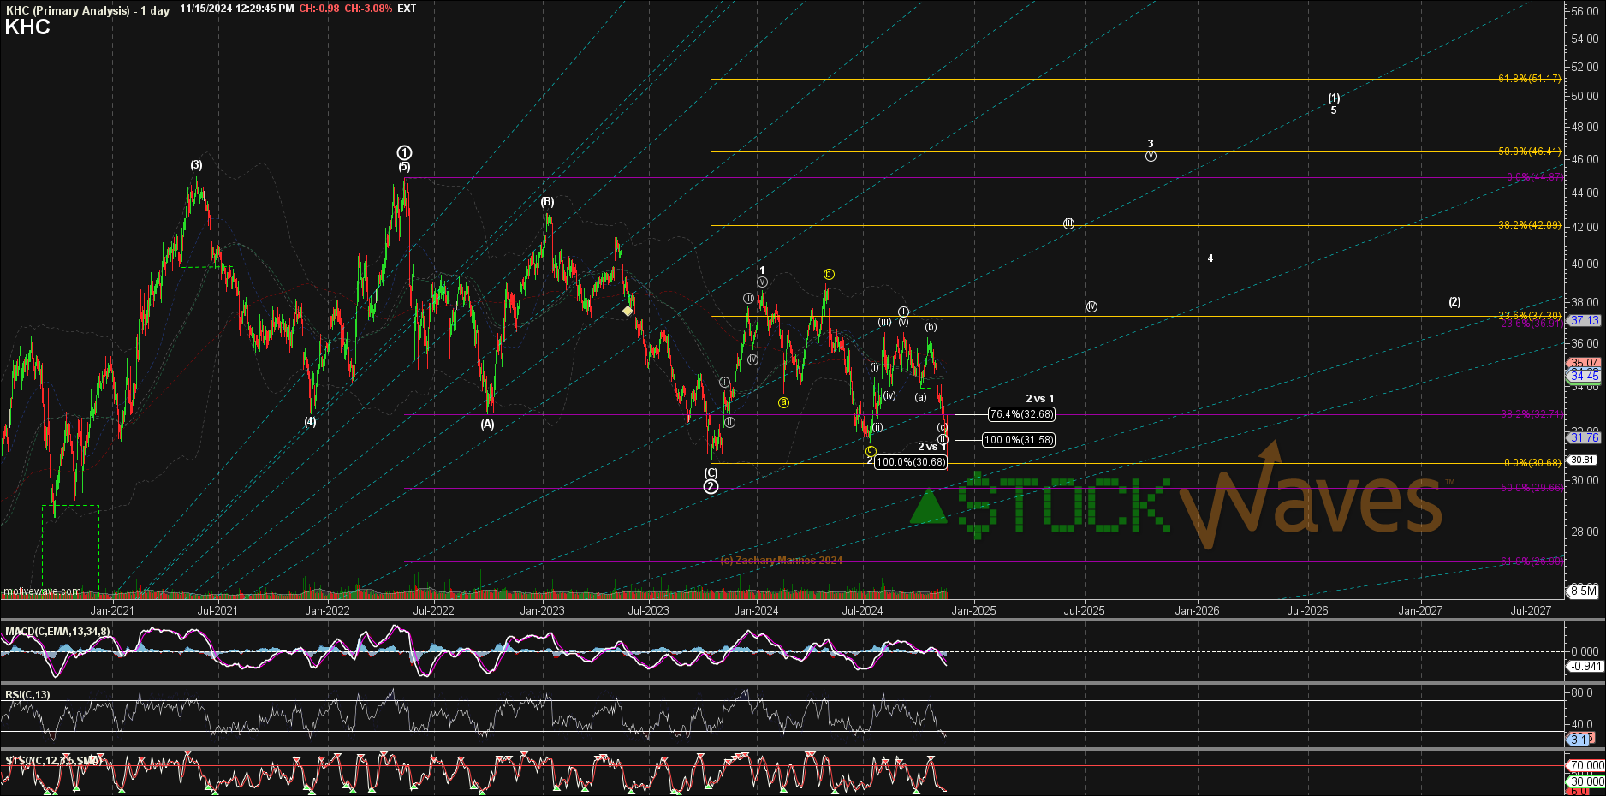Select the 38.2%(42.09) Fibonacci level label
The image size is (1606, 796).
1529,225
